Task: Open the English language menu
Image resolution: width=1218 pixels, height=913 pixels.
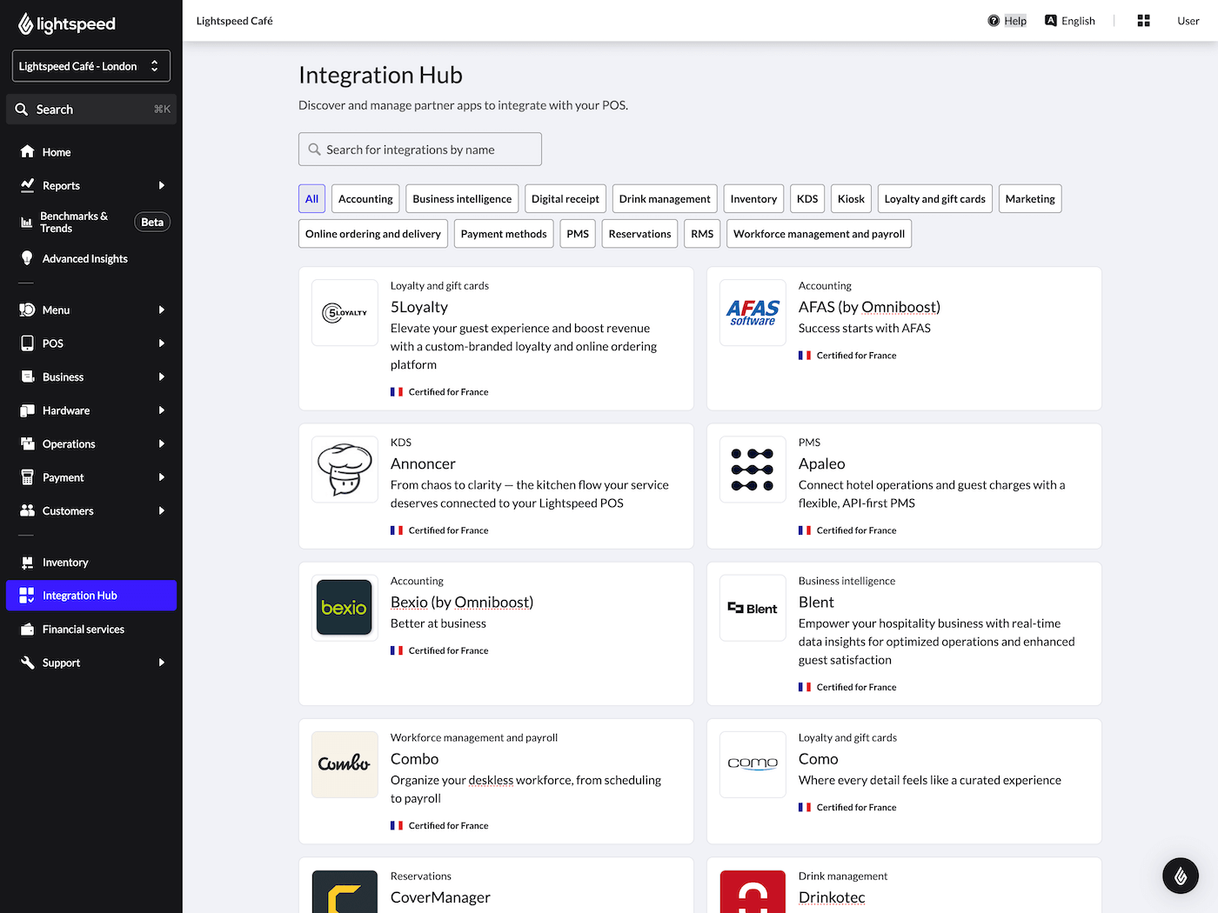Action: coord(1069,20)
